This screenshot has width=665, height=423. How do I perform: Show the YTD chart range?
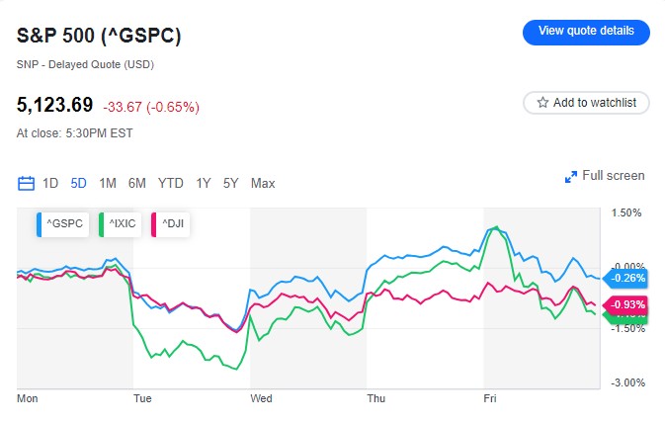point(171,183)
